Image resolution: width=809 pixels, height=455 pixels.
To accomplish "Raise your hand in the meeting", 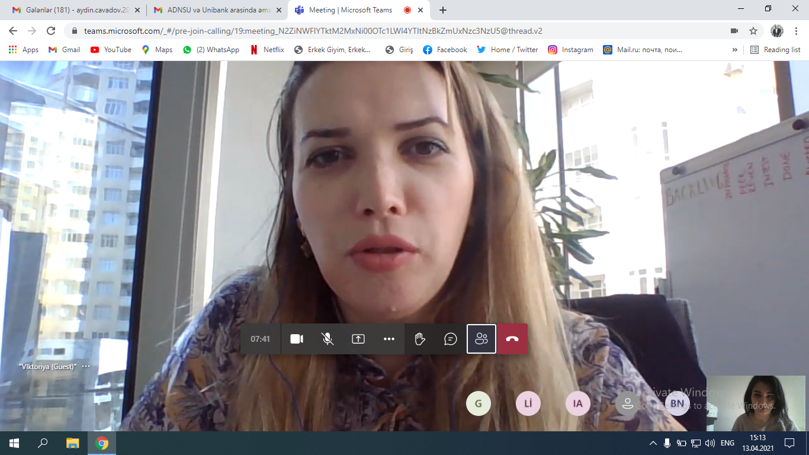I will [420, 339].
